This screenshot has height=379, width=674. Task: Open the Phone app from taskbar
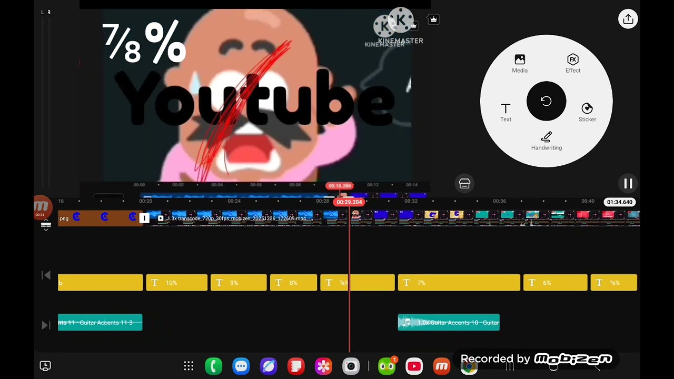coord(213,366)
